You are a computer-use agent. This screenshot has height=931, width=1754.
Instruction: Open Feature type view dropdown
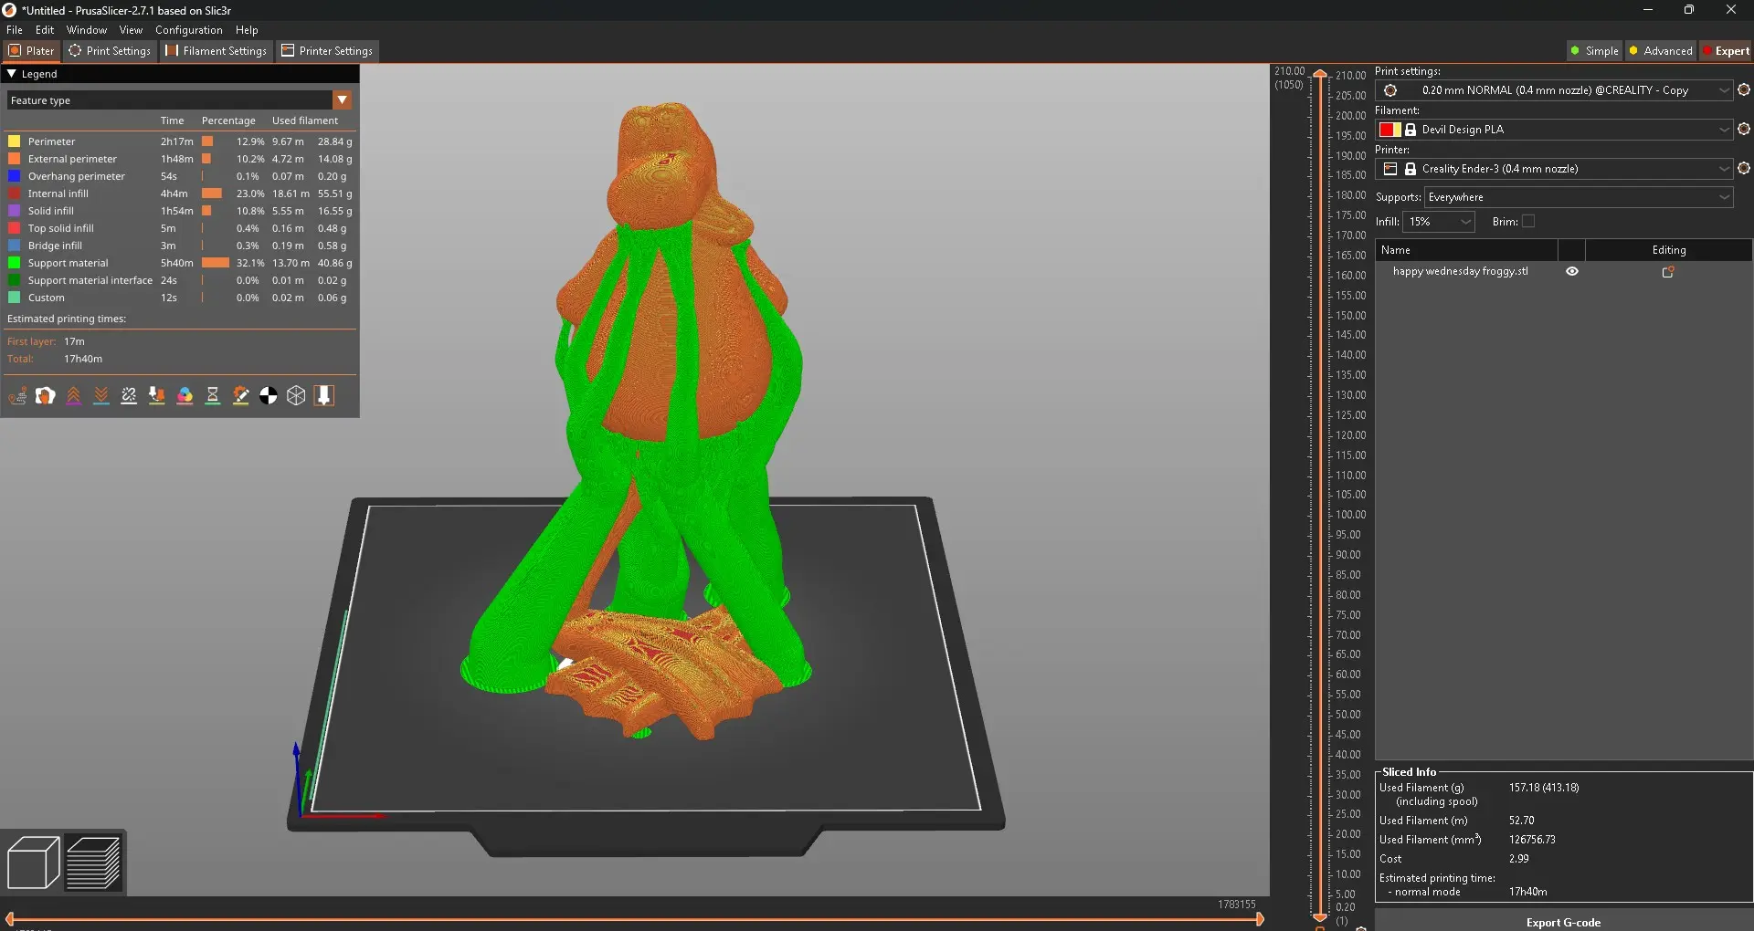(343, 100)
